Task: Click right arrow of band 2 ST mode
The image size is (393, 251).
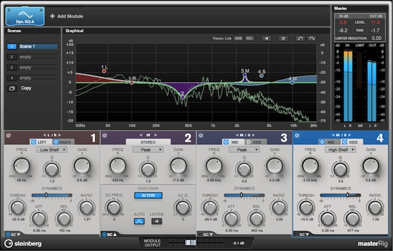Action: pyautogui.click(x=156, y=135)
